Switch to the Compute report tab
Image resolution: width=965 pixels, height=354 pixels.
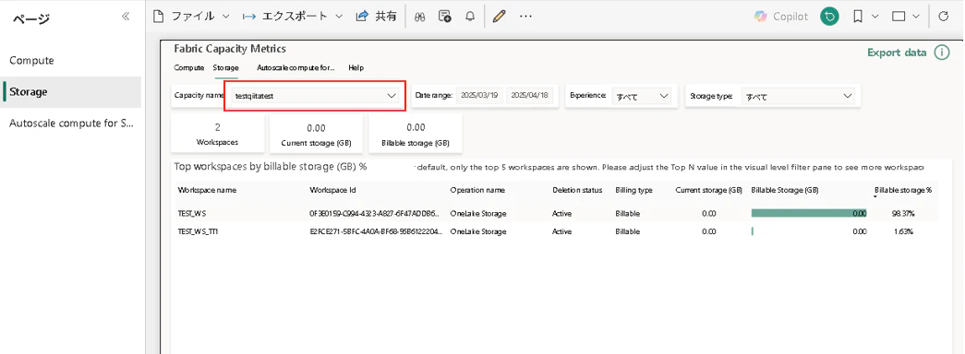click(189, 67)
